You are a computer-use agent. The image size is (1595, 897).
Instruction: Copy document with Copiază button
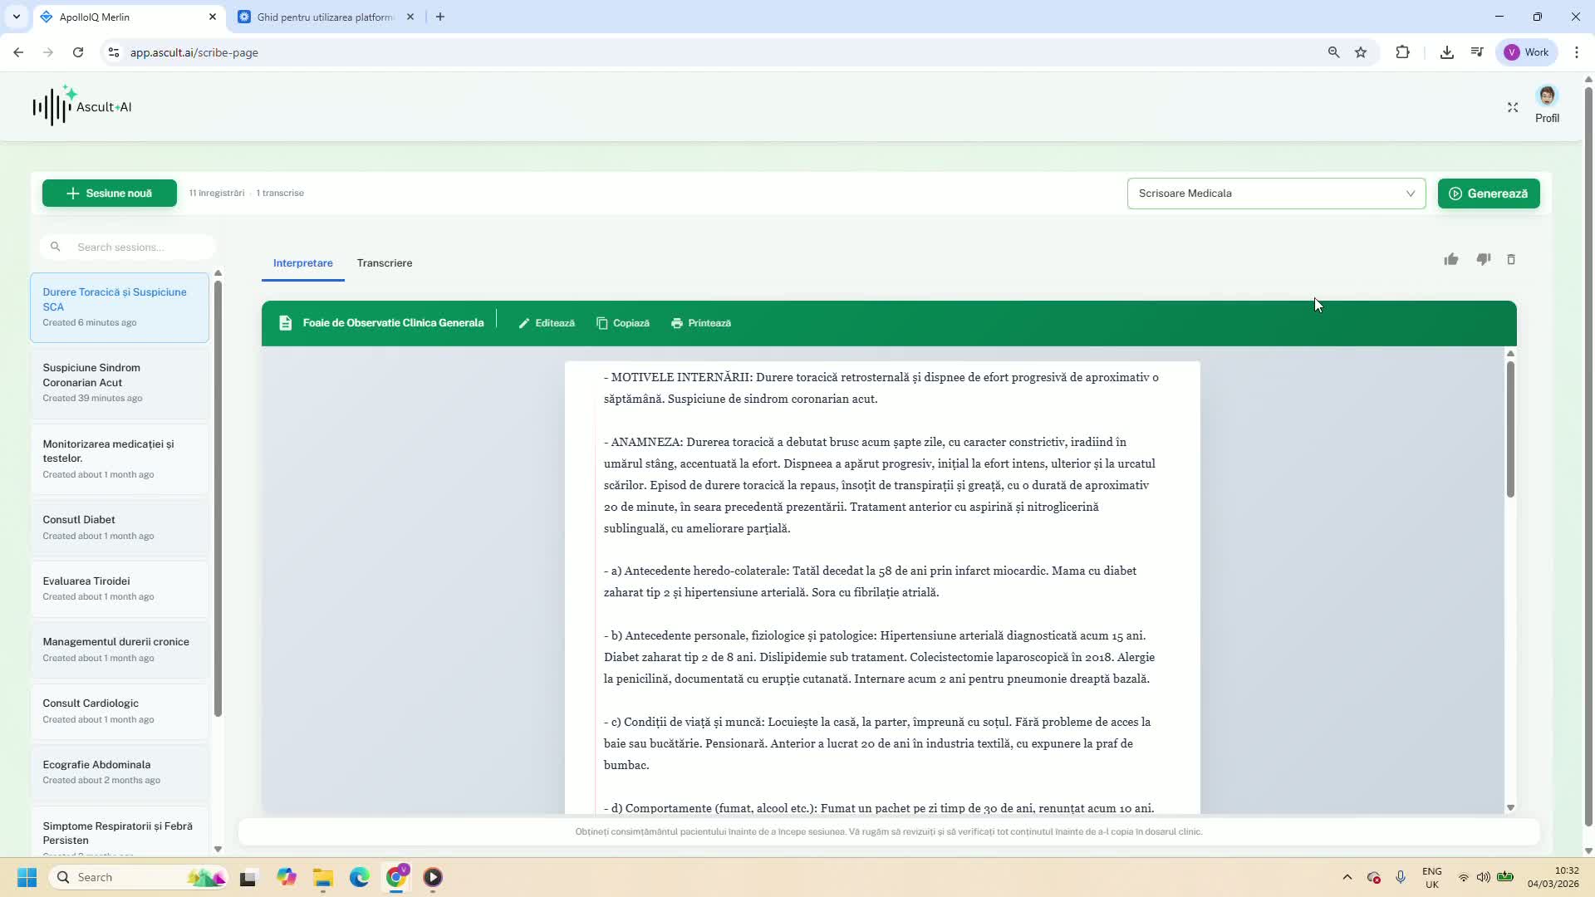coord(623,323)
